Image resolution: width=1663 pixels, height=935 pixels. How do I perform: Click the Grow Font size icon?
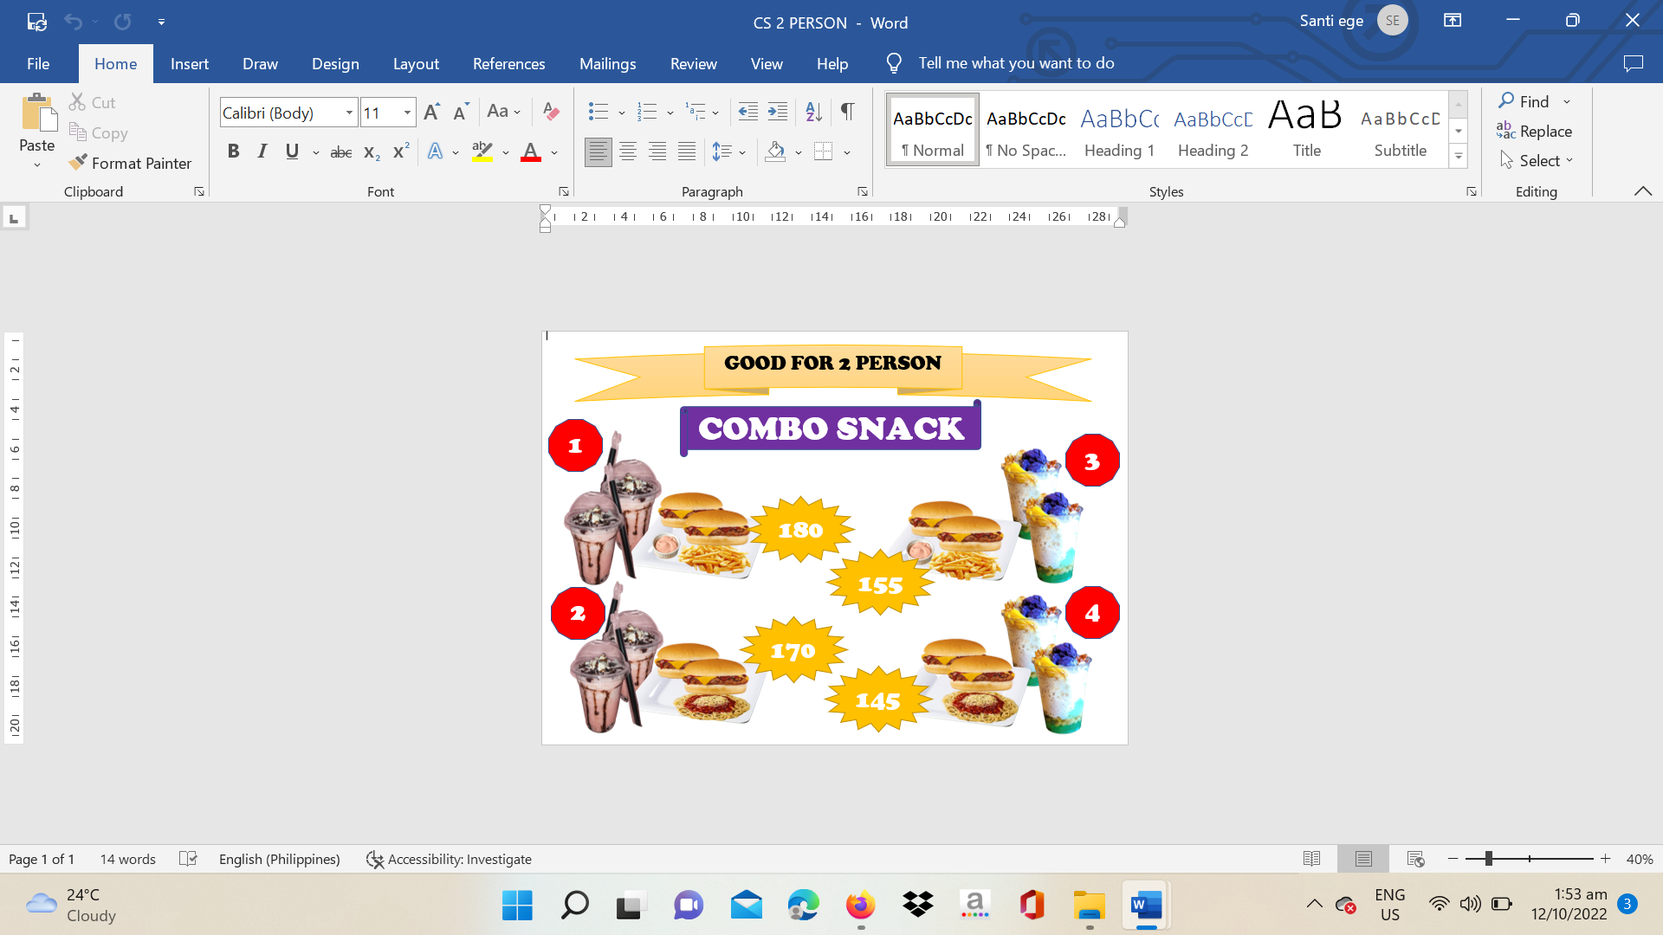[x=431, y=112]
